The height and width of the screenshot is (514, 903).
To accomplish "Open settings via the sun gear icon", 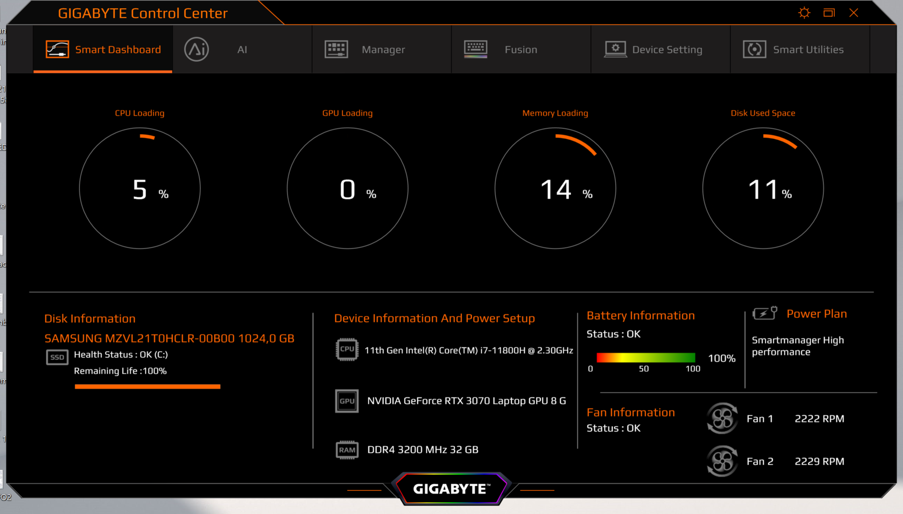I will tap(804, 13).
